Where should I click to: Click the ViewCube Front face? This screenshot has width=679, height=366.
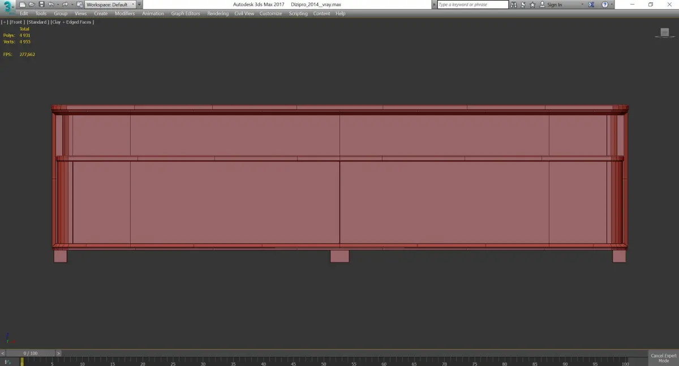[x=664, y=33]
